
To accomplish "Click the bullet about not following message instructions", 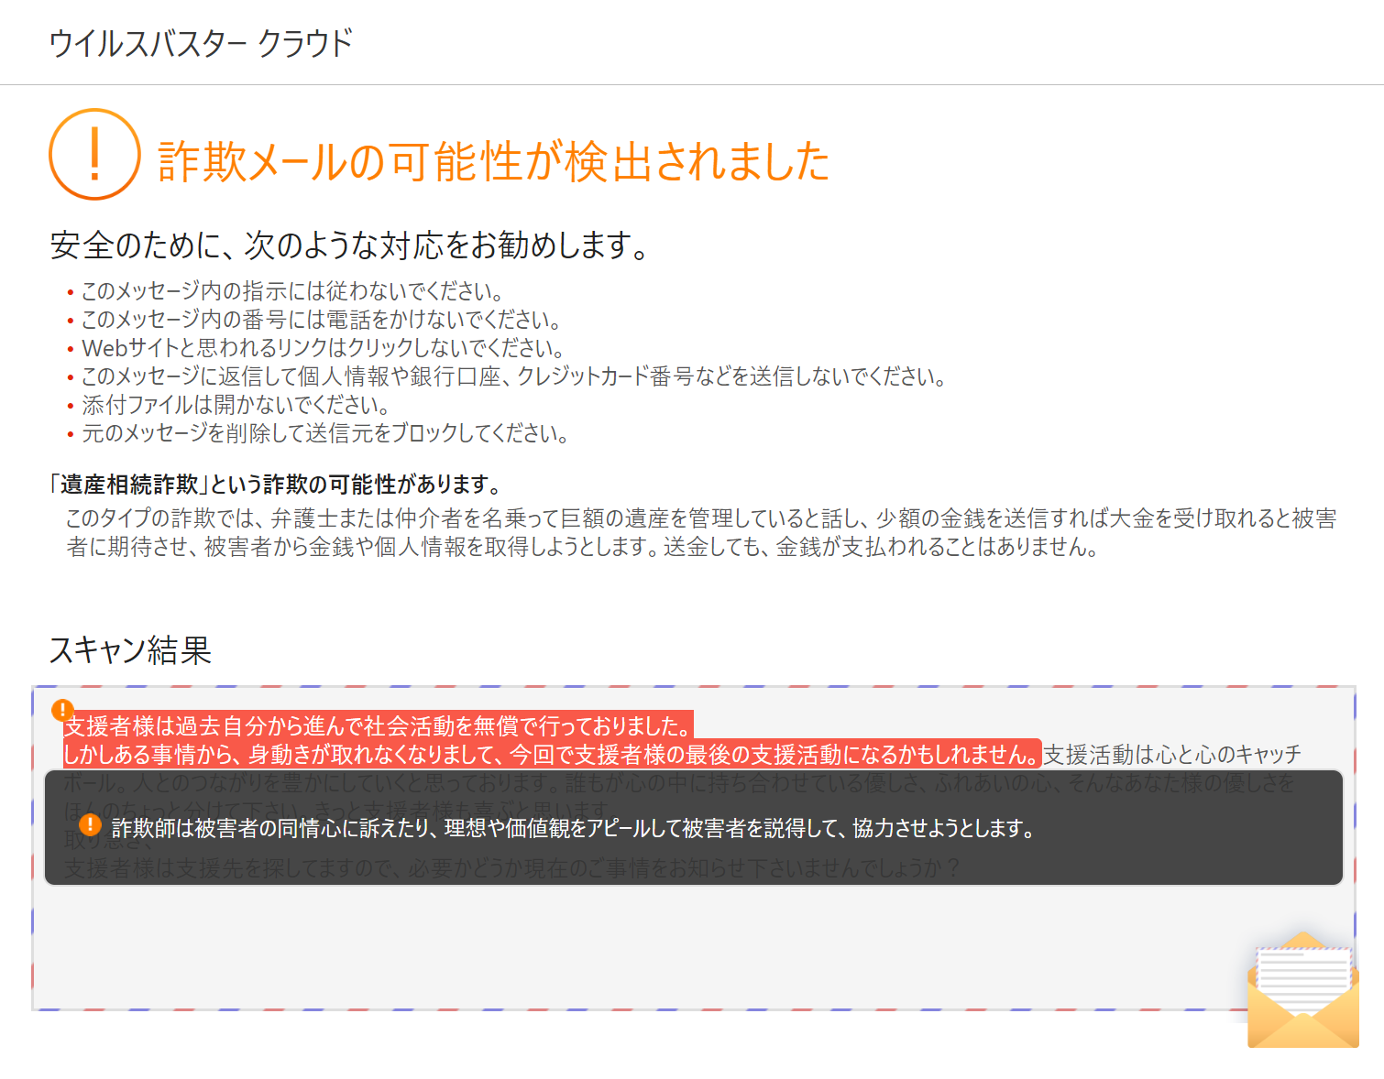I will 292,291.
